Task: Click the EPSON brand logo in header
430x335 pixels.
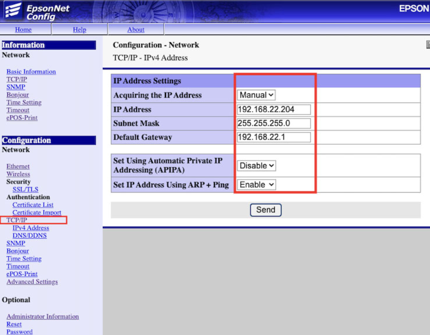Action: coord(413,9)
